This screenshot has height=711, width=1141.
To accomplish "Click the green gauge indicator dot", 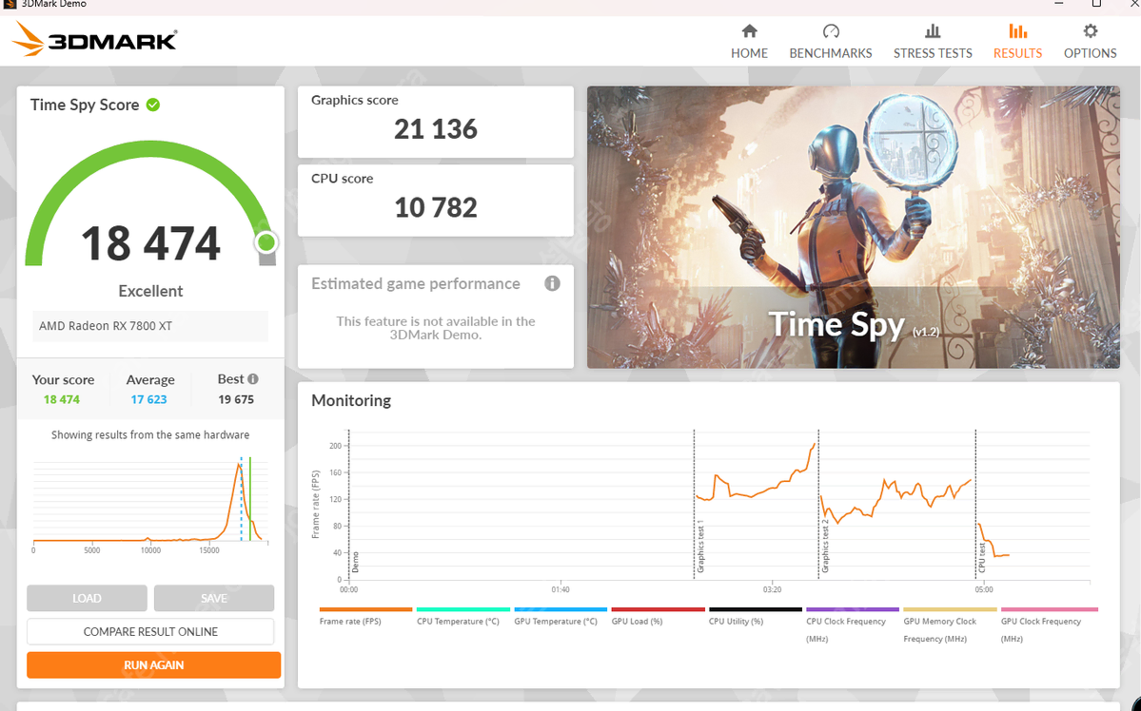I will click(266, 242).
